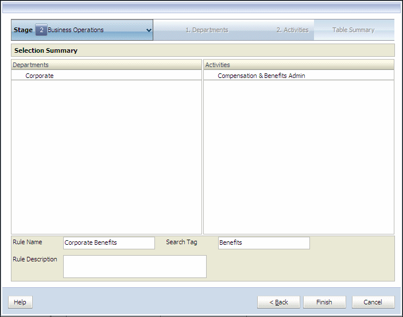The image size is (403, 317).
Task: Select the Table Summary step
Action: (x=354, y=30)
